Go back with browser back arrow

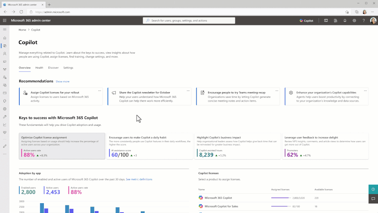point(5,12)
